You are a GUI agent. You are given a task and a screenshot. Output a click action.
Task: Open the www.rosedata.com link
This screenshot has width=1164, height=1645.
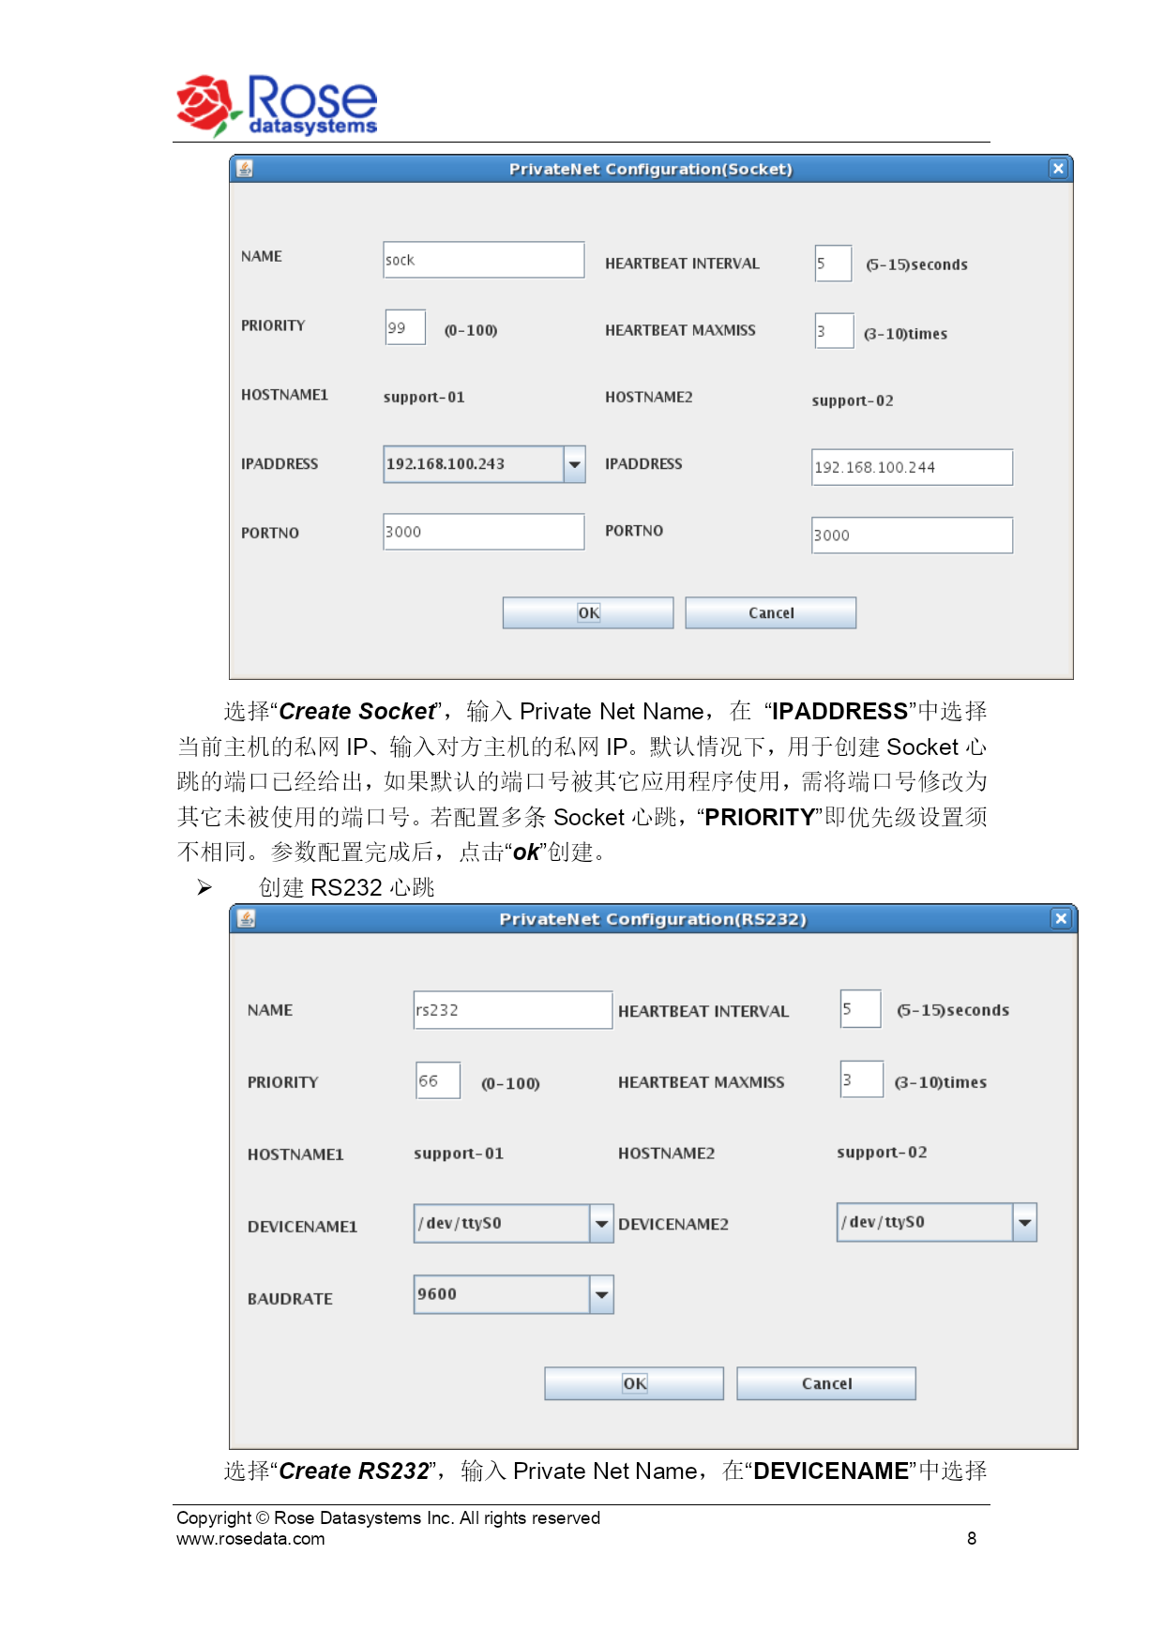click(x=250, y=1539)
